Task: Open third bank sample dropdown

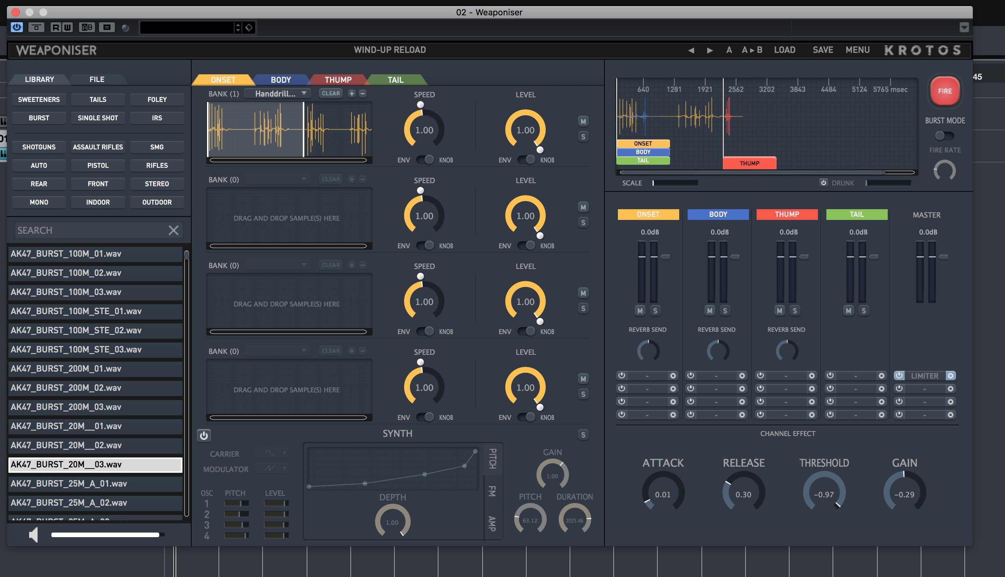Action: [x=277, y=265]
